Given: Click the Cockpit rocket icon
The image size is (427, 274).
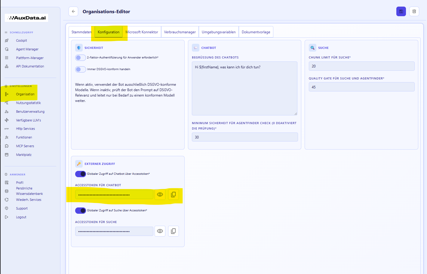Looking at the screenshot, I should [7, 40].
